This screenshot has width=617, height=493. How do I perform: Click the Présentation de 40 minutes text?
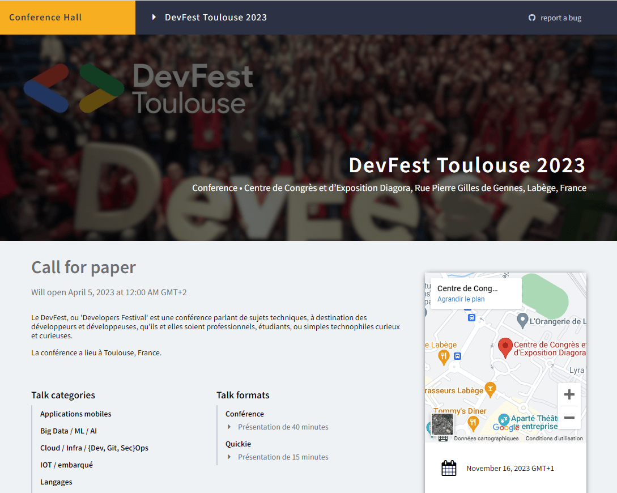click(x=283, y=427)
